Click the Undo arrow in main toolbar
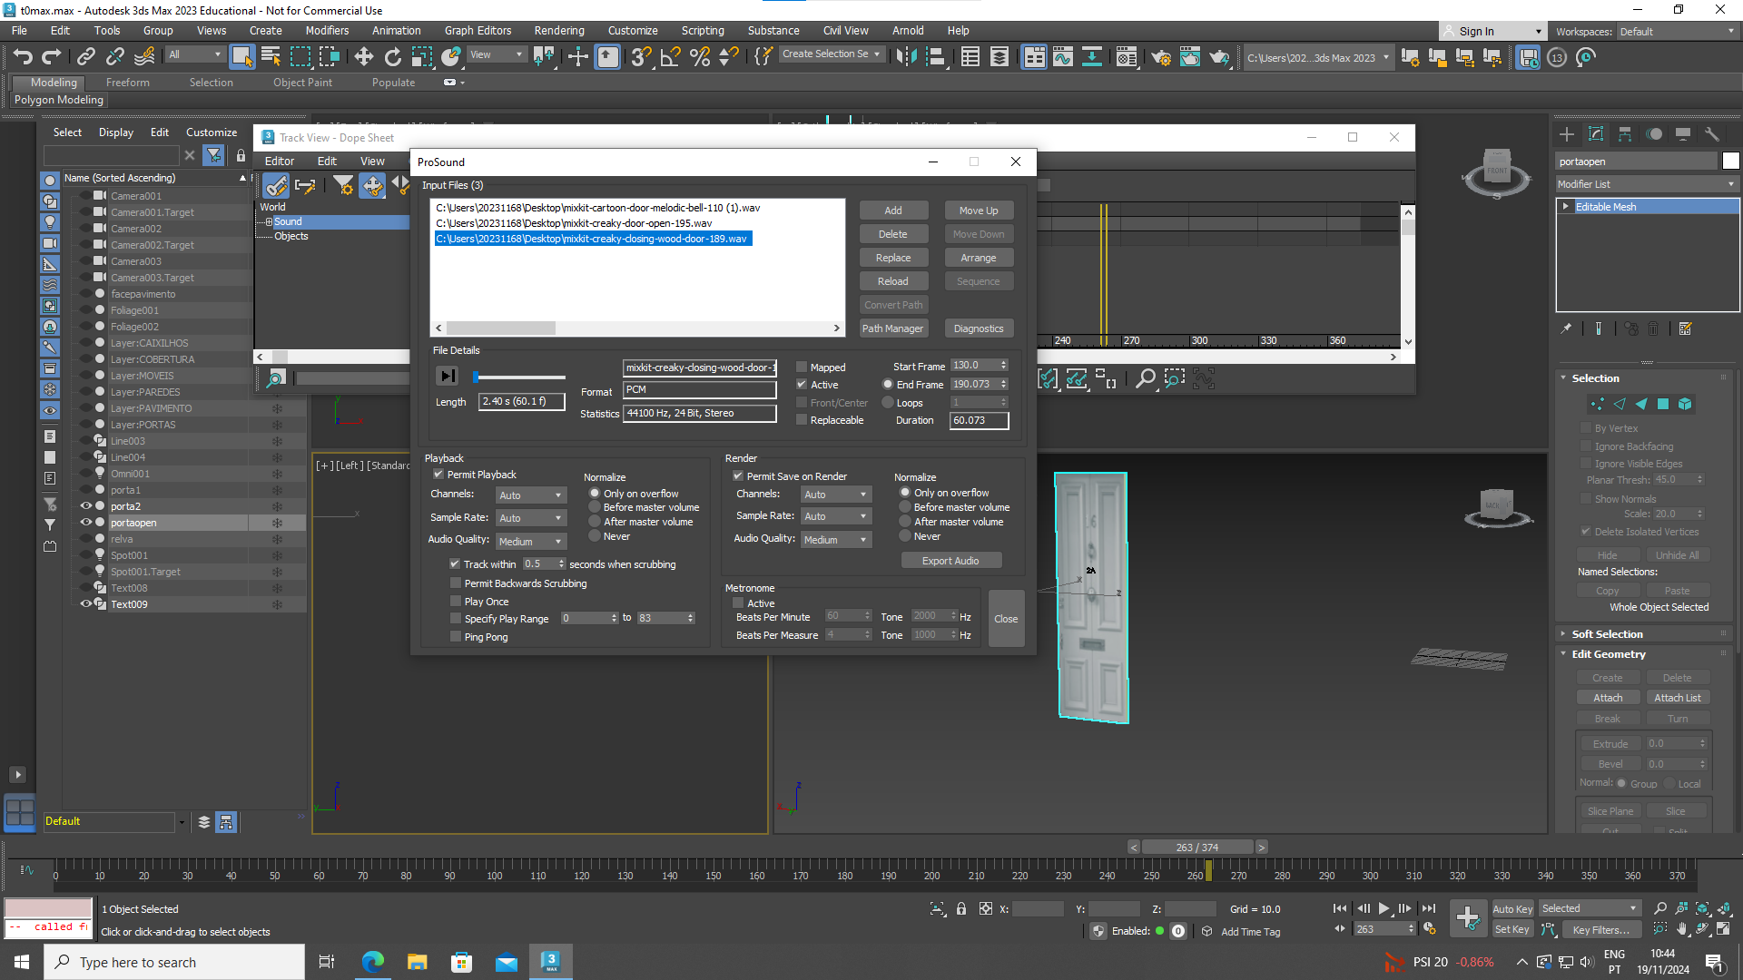This screenshot has height=980, width=1743. click(x=23, y=57)
